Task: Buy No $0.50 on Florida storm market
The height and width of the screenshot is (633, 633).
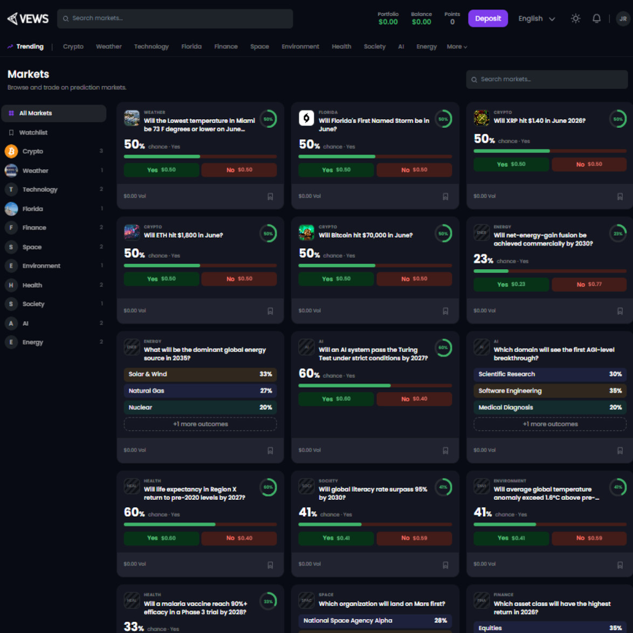Action: click(414, 170)
